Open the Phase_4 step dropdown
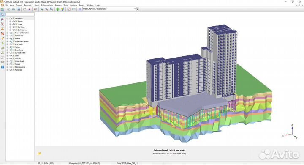304x165 pixels. coord(135,9)
